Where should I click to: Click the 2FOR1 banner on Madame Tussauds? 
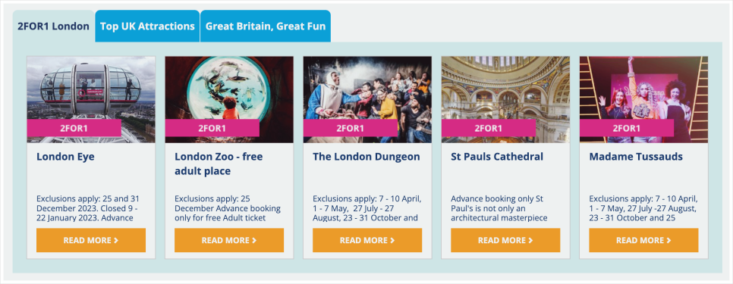627,128
